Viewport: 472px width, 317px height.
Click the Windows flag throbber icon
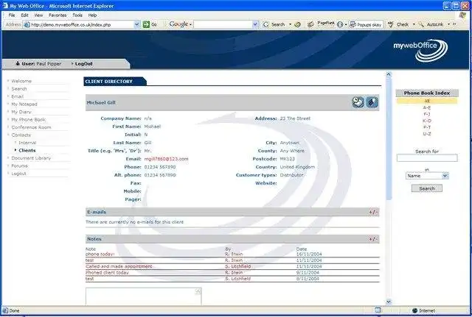[x=463, y=15]
